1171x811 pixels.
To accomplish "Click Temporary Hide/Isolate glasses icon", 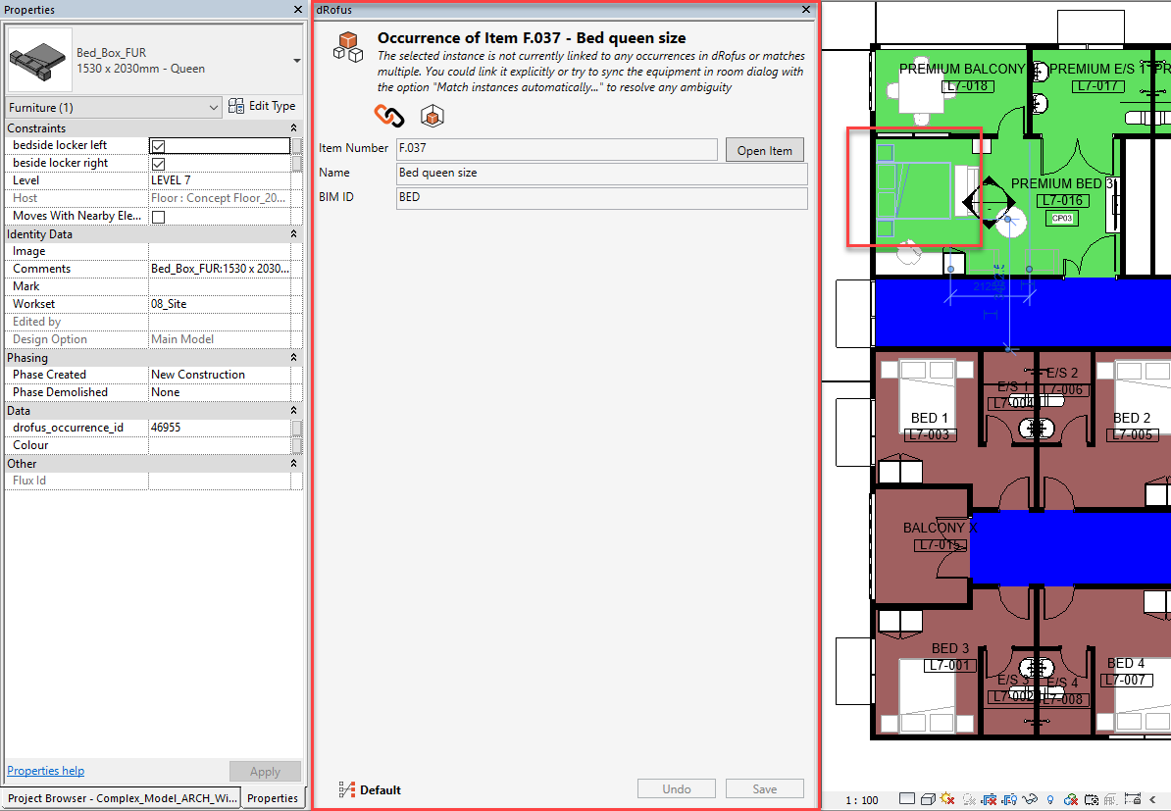I will [1030, 799].
